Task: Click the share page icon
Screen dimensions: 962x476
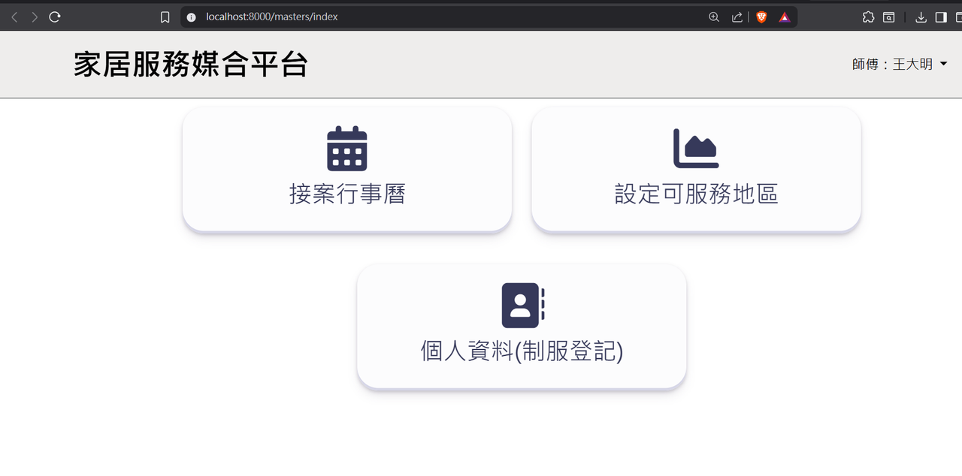Action: [x=737, y=17]
